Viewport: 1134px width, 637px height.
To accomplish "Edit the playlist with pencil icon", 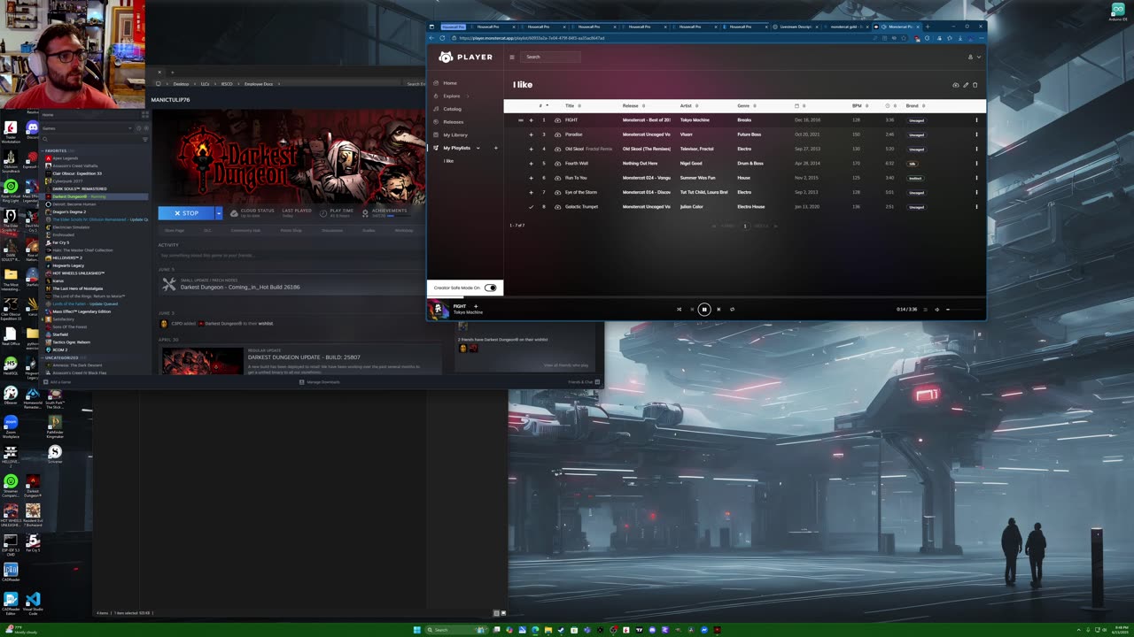I will click(966, 85).
